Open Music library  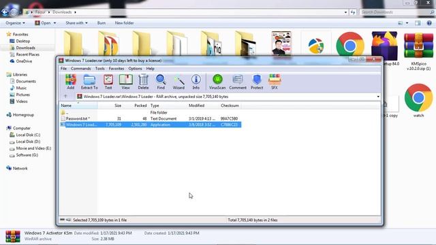(21, 88)
